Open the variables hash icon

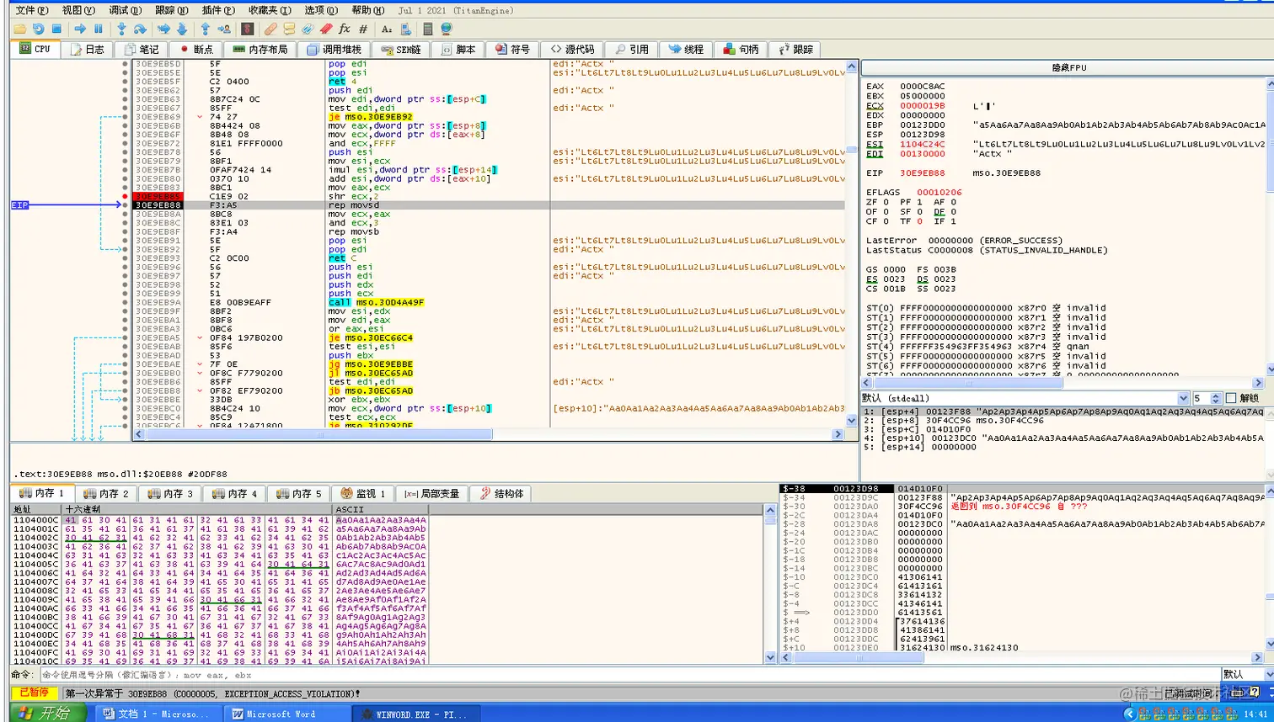click(x=363, y=29)
